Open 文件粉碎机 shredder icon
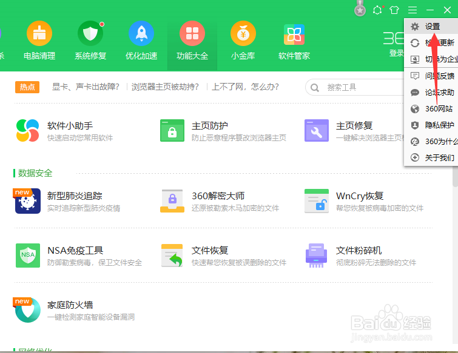 tap(316, 256)
